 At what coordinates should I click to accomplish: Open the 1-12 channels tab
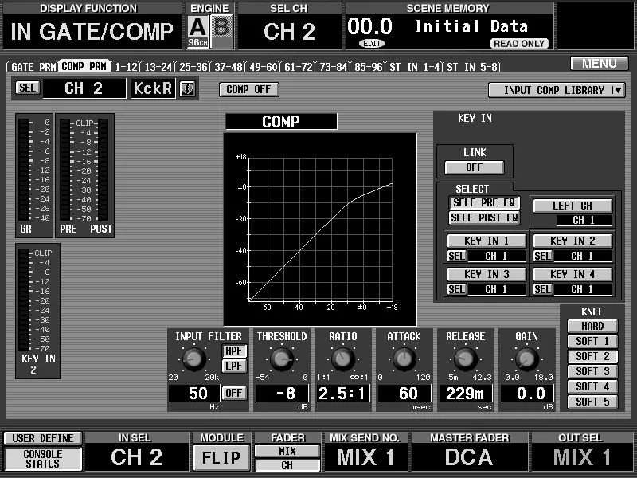point(126,67)
